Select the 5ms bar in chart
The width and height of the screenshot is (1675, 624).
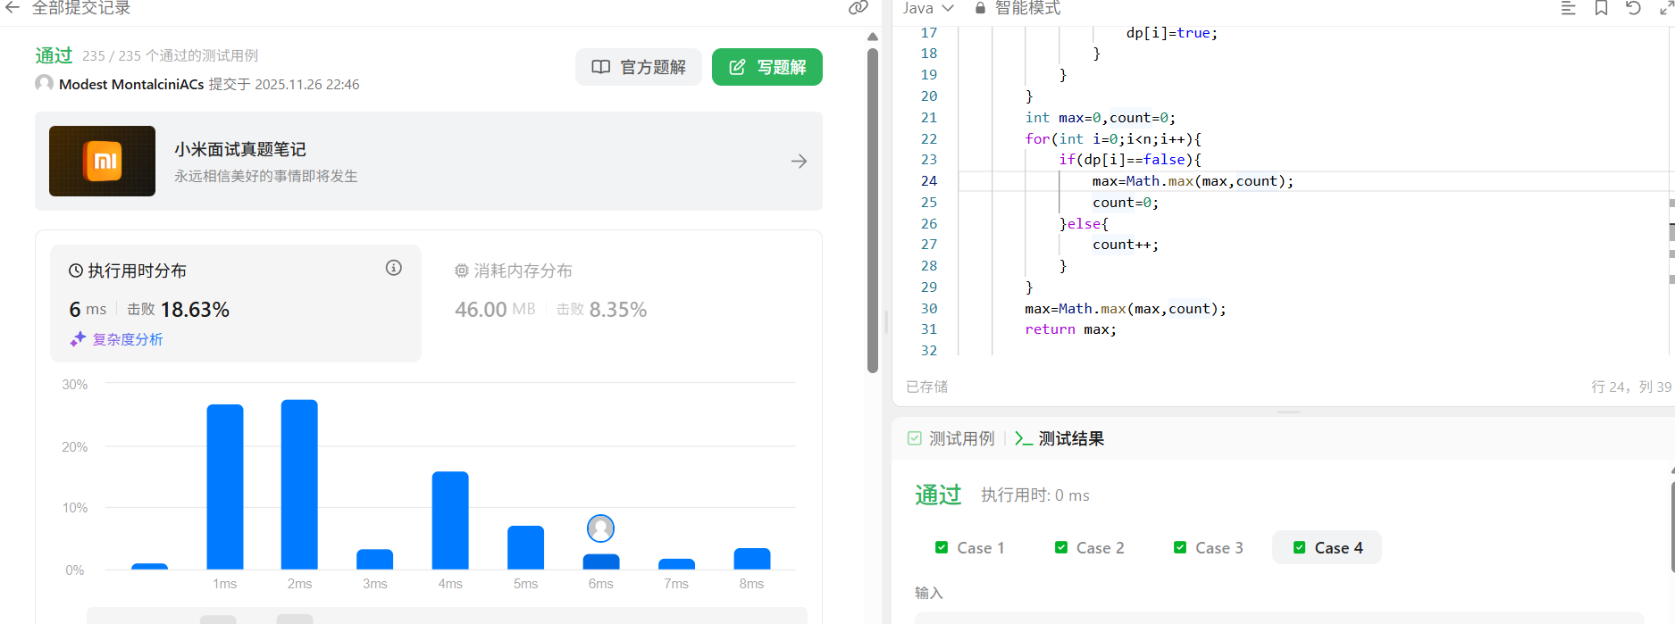(x=525, y=547)
